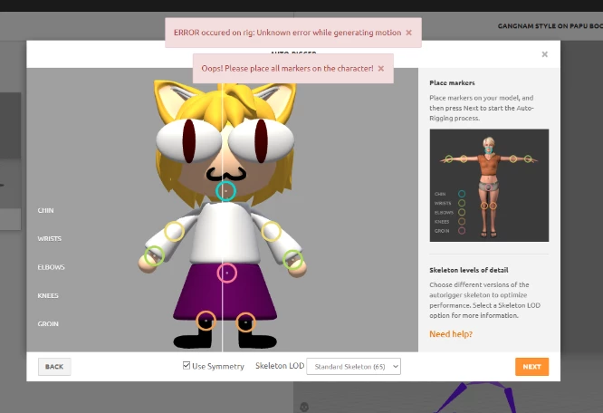Click the Place markers heading

click(x=452, y=82)
